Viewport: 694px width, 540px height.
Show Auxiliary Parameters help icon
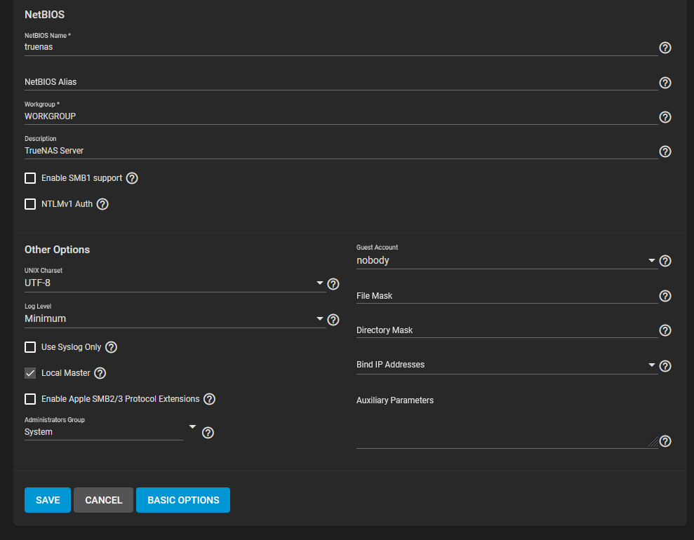(665, 441)
